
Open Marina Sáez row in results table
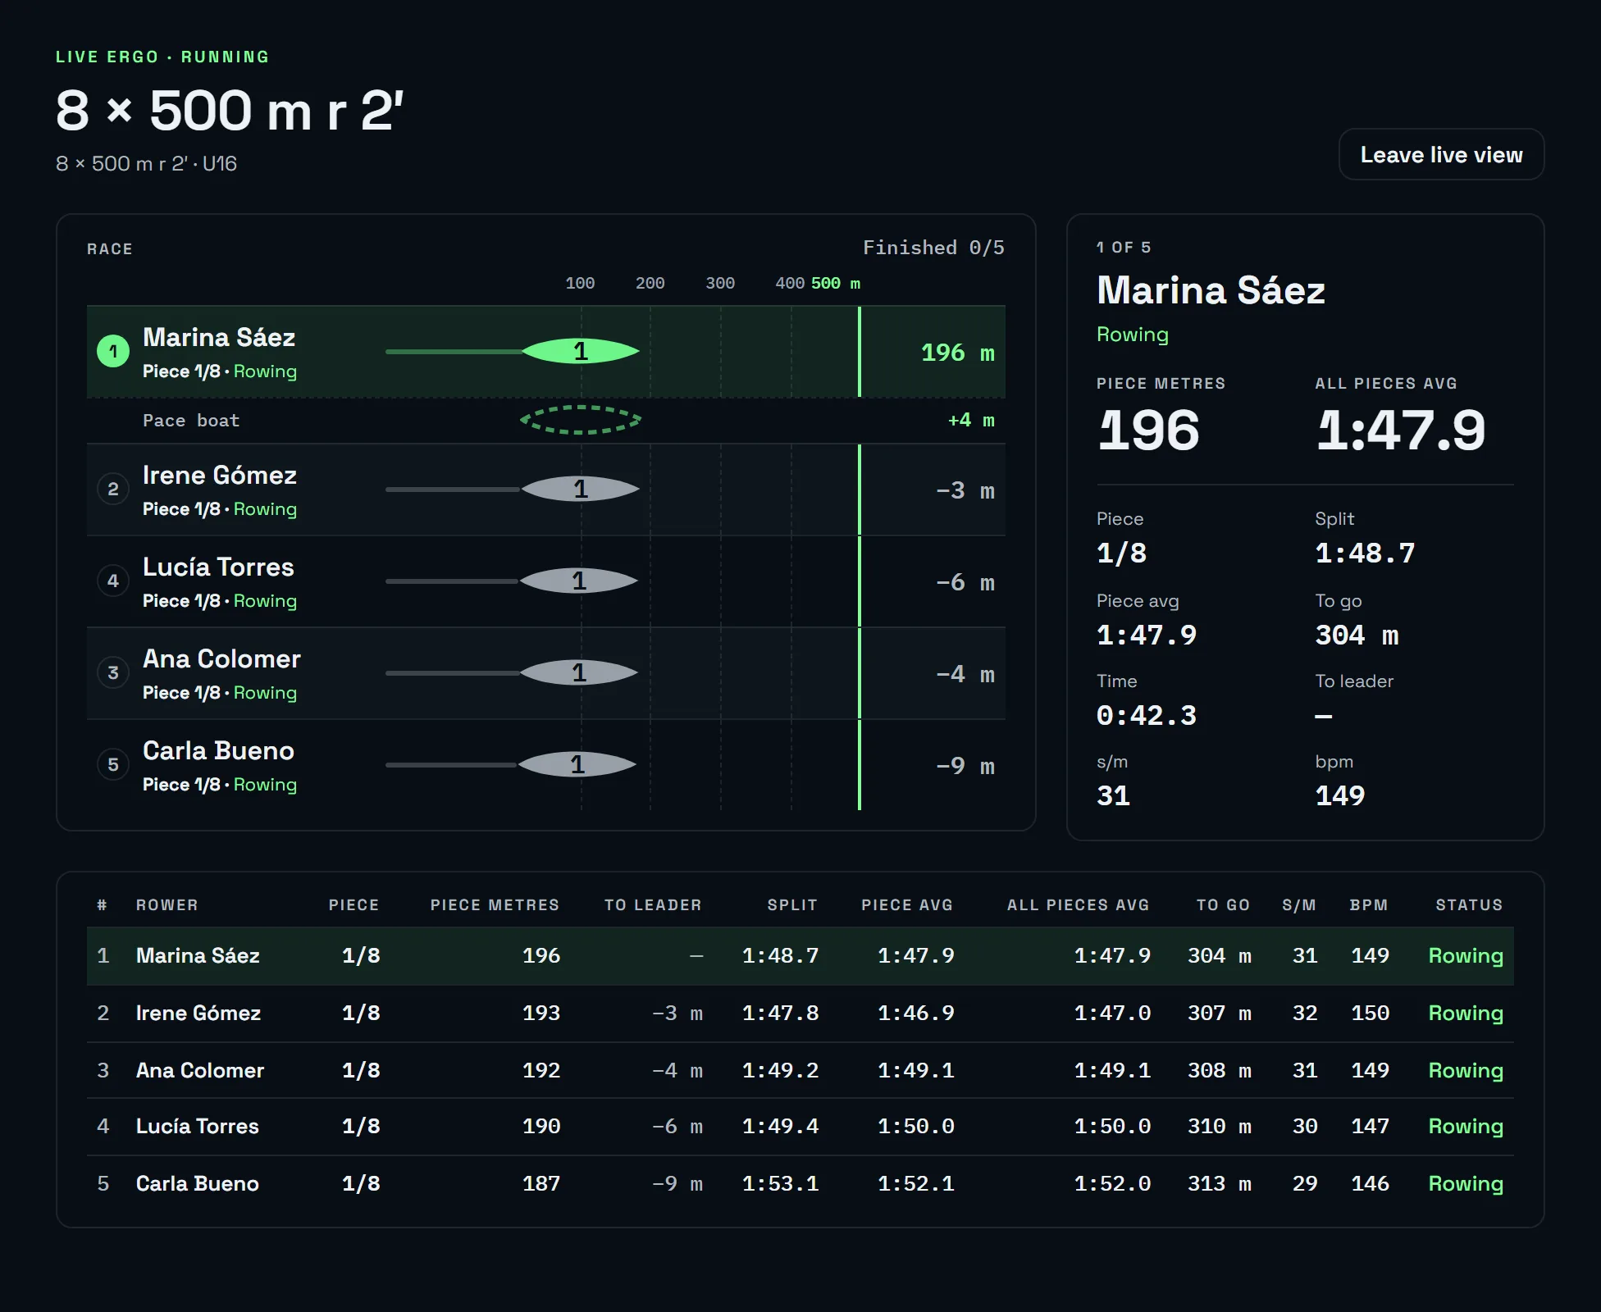[x=800, y=956]
